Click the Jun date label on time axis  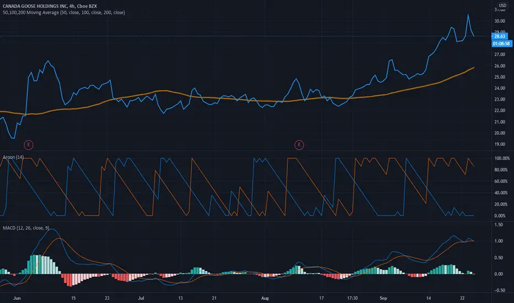click(x=17, y=298)
